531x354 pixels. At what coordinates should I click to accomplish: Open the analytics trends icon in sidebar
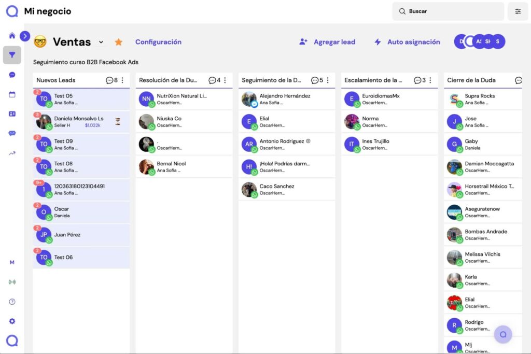[x=12, y=153]
